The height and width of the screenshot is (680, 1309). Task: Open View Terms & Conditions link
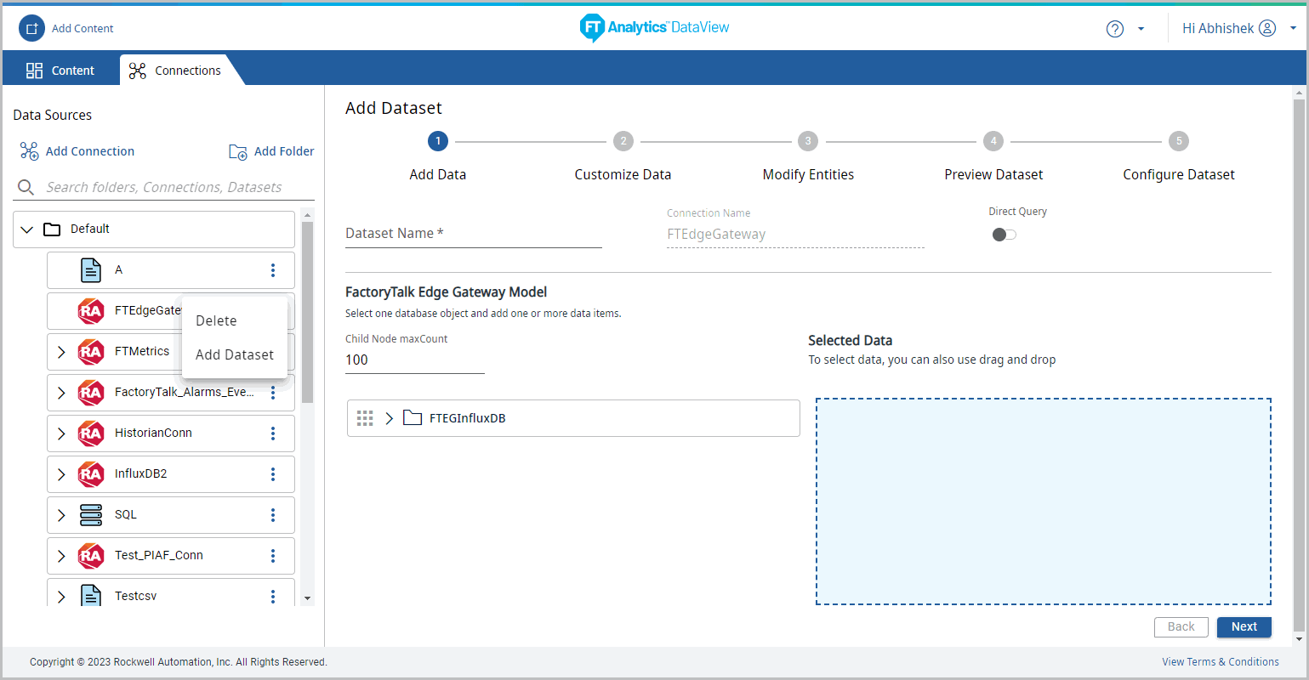click(x=1220, y=662)
